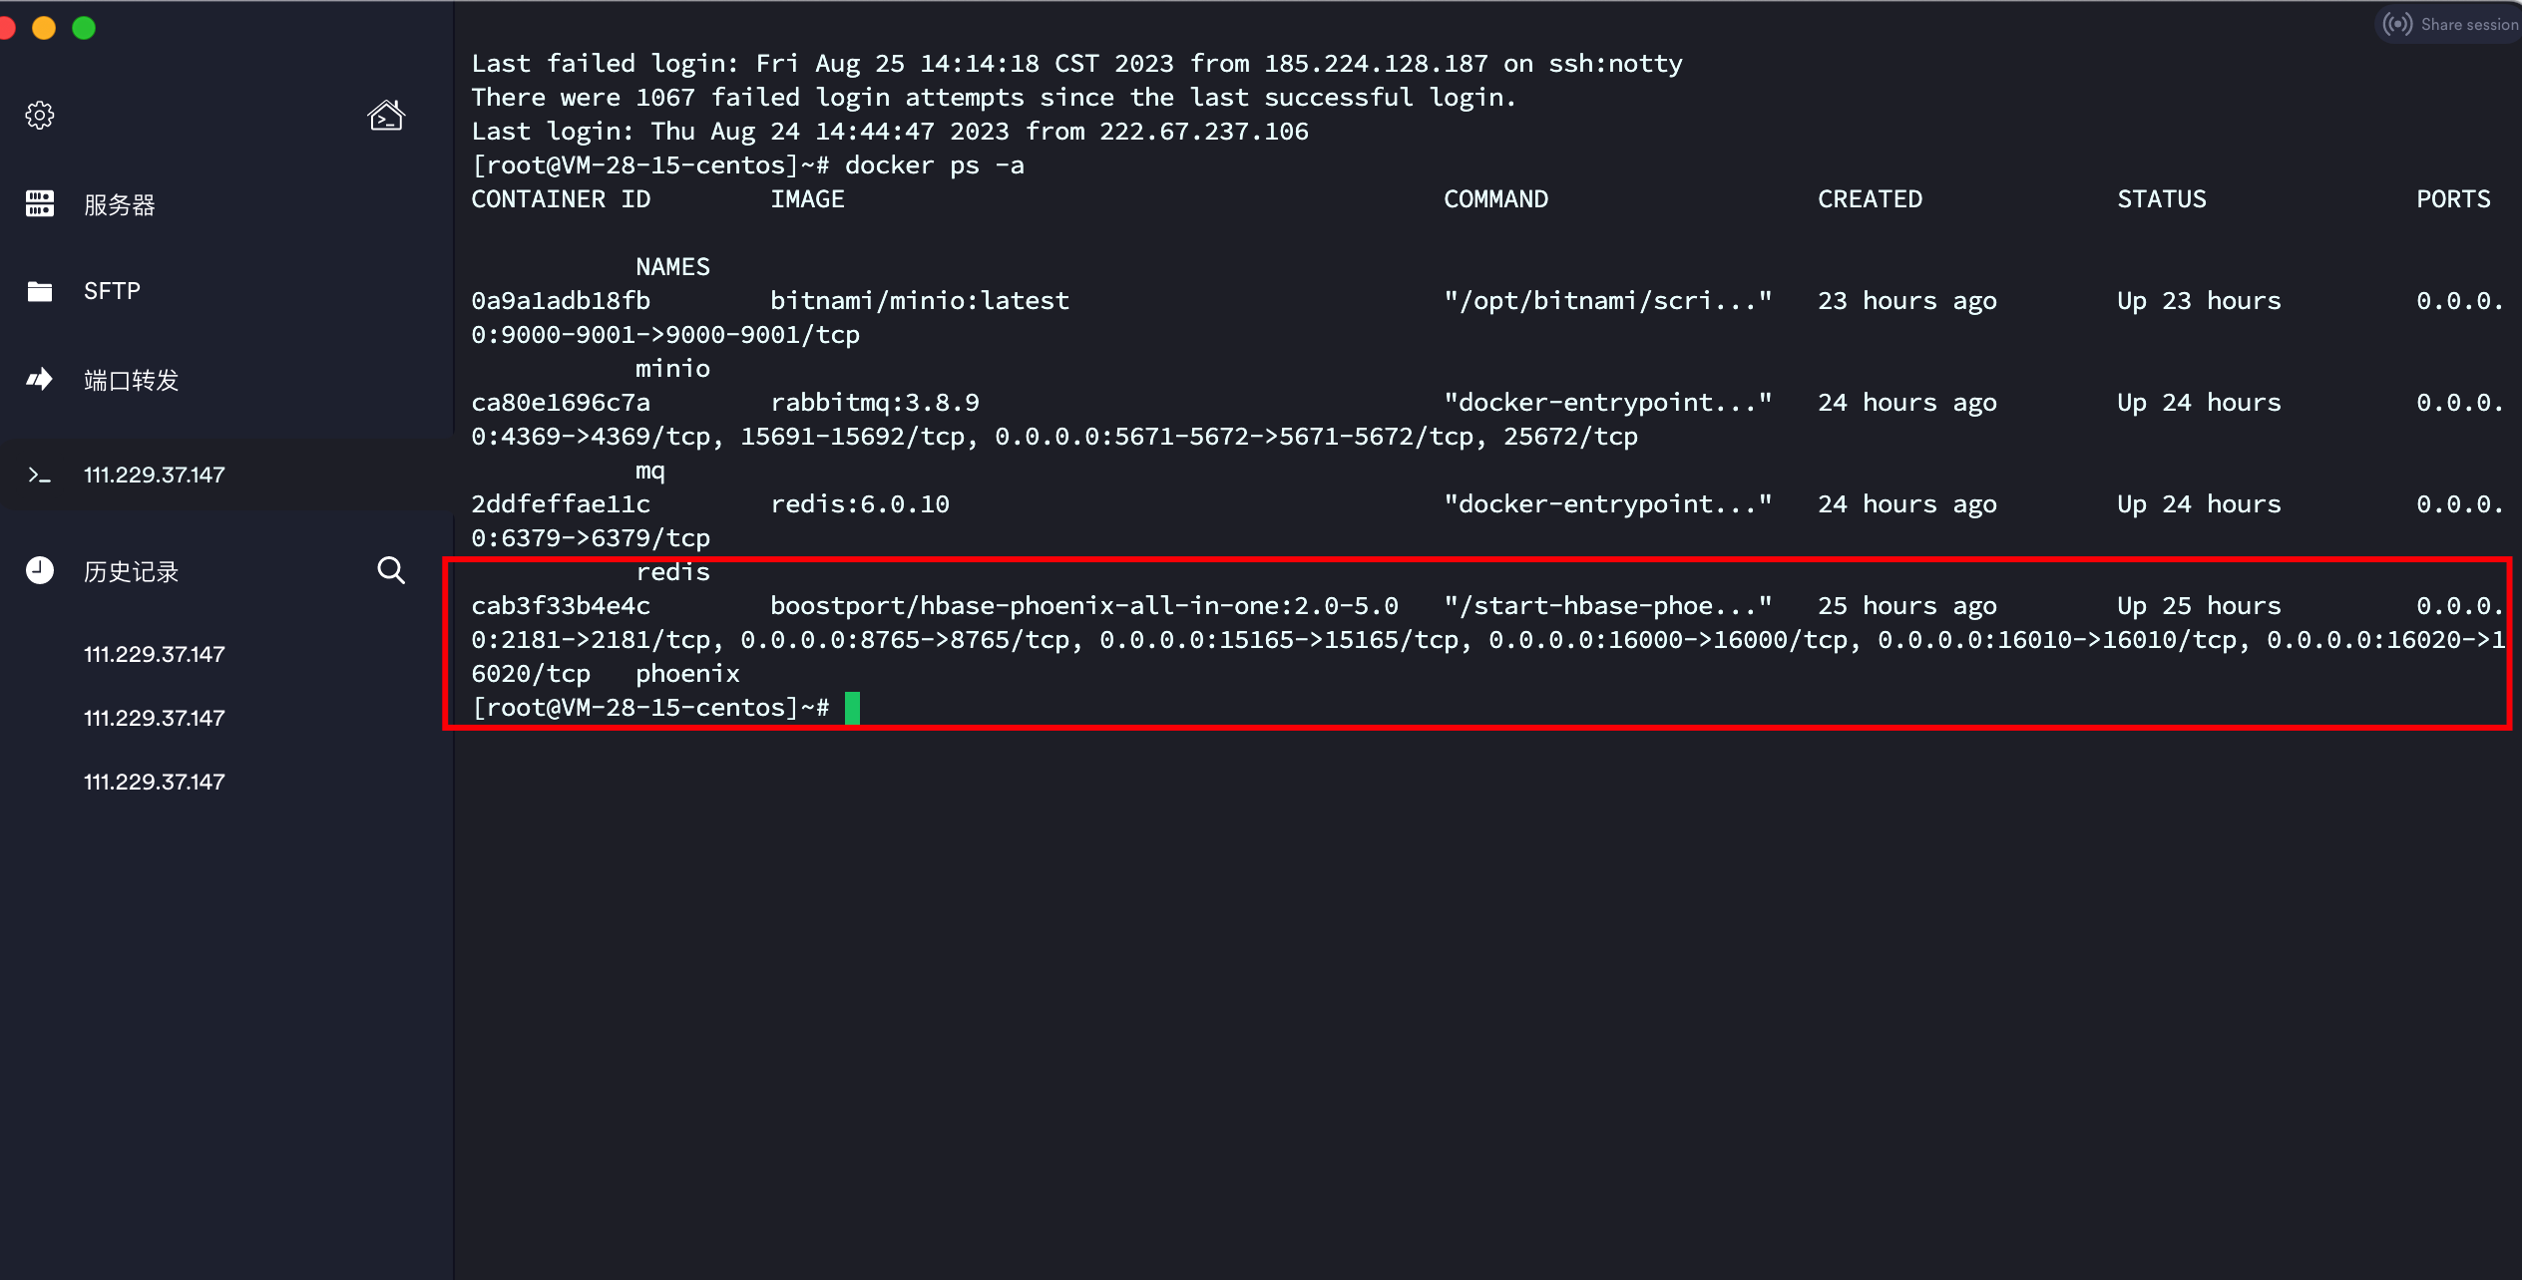Click the green macOS fullscreen button
The height and width of the screenshot is (1280, 2522).
click(x=84, y=28)
